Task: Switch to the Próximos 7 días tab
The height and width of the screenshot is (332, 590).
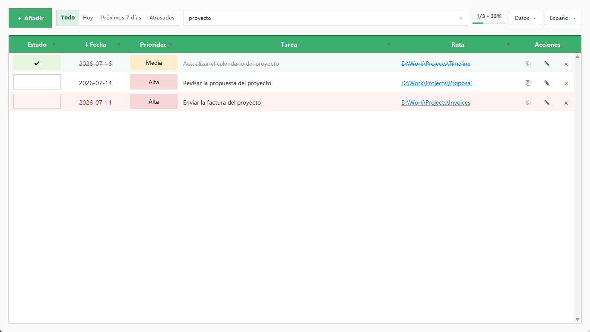Action: click(x=121, y=18)
